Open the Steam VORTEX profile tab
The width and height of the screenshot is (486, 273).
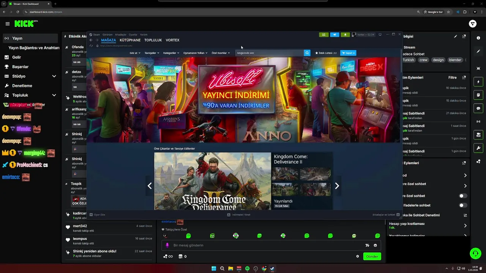(172, 40)
